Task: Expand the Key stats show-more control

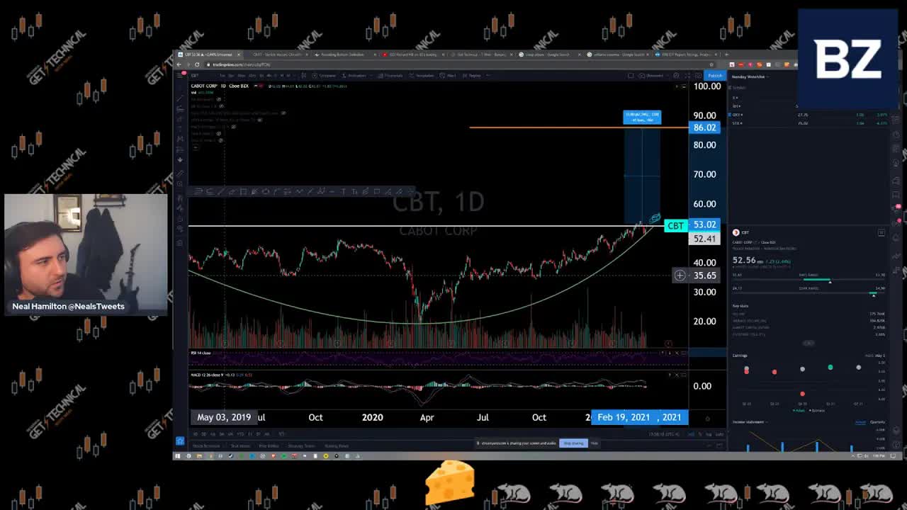Action: [x=808, y=344]
